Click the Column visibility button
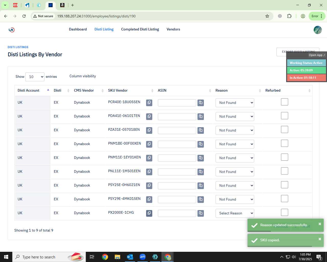The image size is (327, 262). click(83, 76)
